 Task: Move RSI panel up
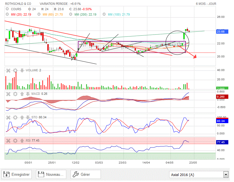(x=22, y=140)
